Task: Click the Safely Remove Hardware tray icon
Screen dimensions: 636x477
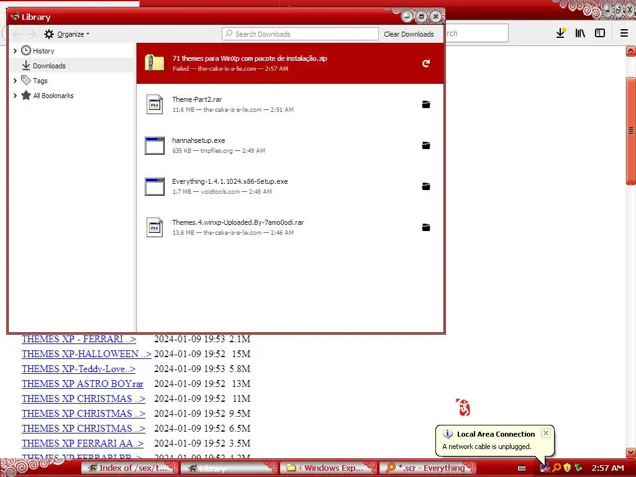Action: pos(578,468)
